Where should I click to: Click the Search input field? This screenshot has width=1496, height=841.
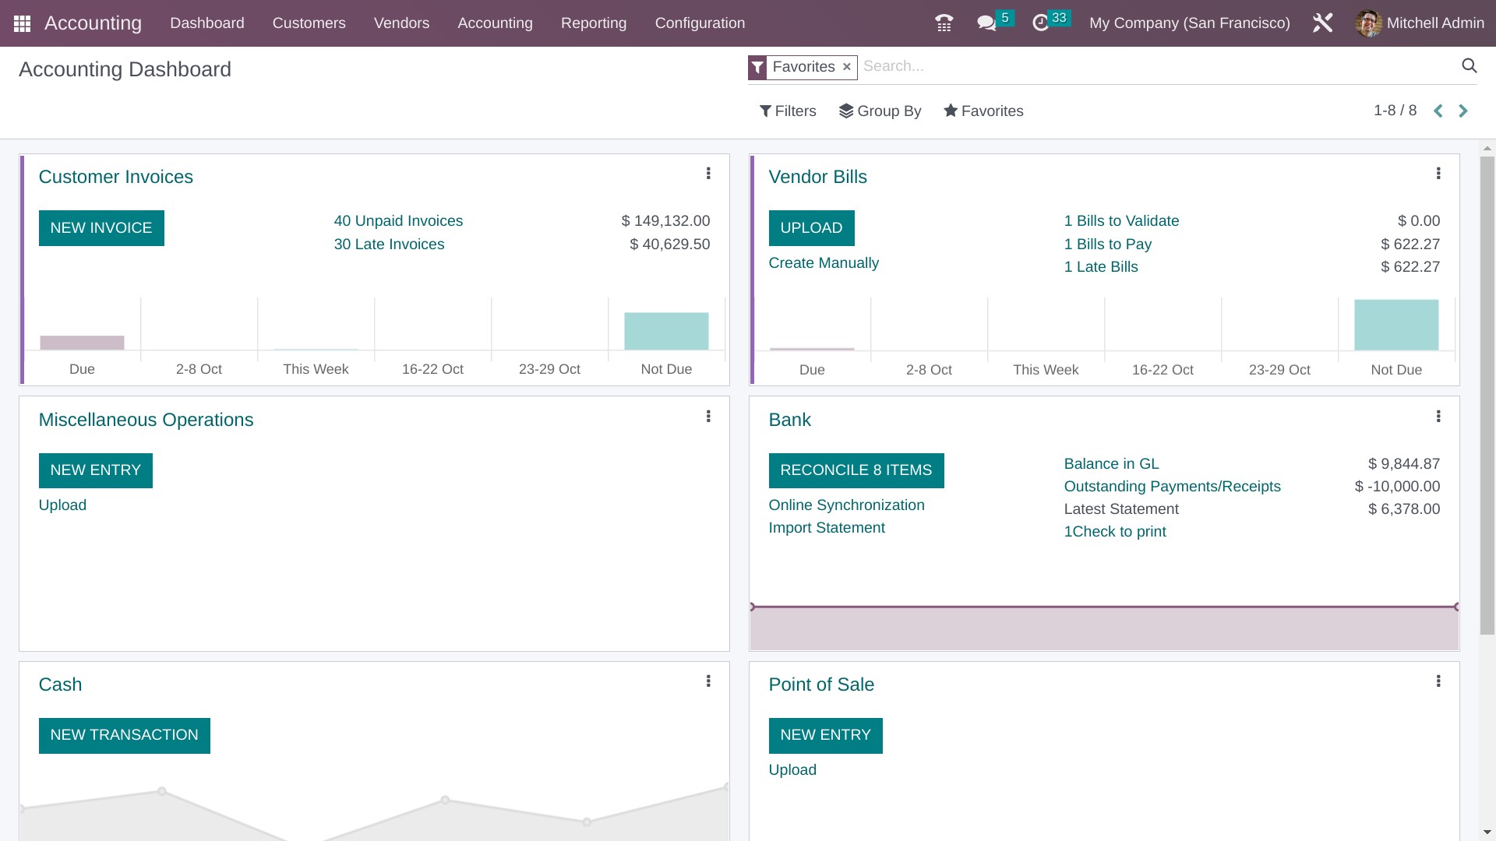(1157, 67)
